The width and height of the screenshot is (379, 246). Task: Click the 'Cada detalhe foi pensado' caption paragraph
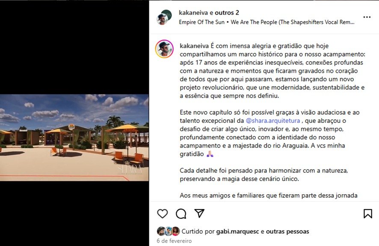[x=264, y=175]
